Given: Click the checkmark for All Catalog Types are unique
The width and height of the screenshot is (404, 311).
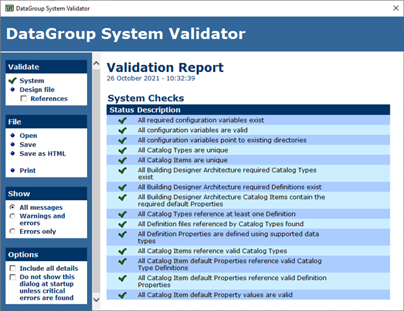Looking at the screenshot, I should (x=122, y=150).
